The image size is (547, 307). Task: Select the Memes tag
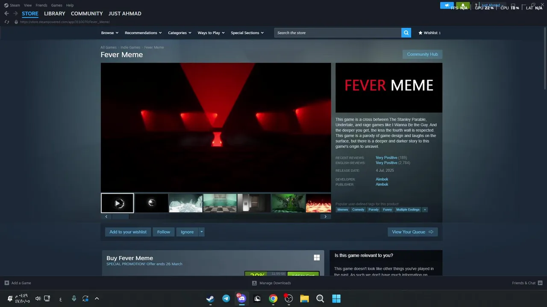[343, 209]
